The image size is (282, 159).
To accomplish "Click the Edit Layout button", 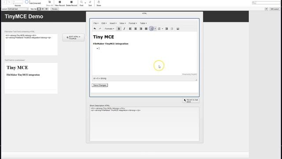I will pos(275,9).
